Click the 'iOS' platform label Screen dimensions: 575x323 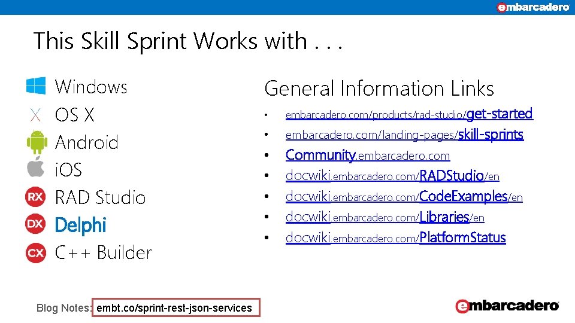coord(68,169)
